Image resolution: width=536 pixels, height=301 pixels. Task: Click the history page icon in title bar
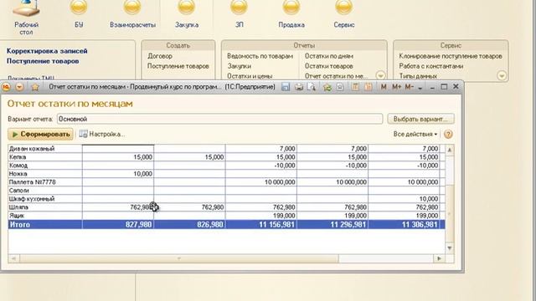[x=340, y=87]
